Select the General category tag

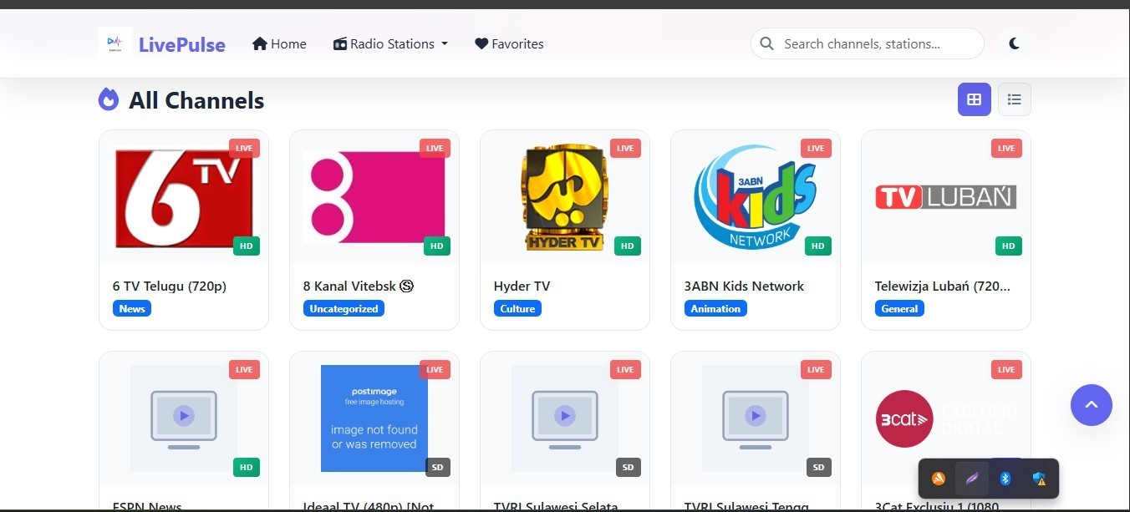[x=899, y=308]
